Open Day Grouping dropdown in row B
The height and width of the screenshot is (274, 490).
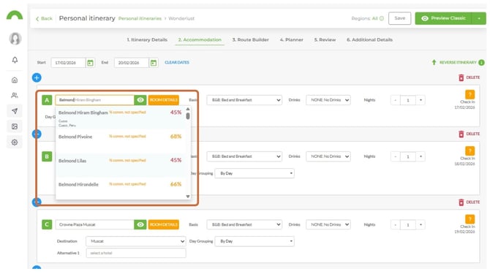[255, 173]
